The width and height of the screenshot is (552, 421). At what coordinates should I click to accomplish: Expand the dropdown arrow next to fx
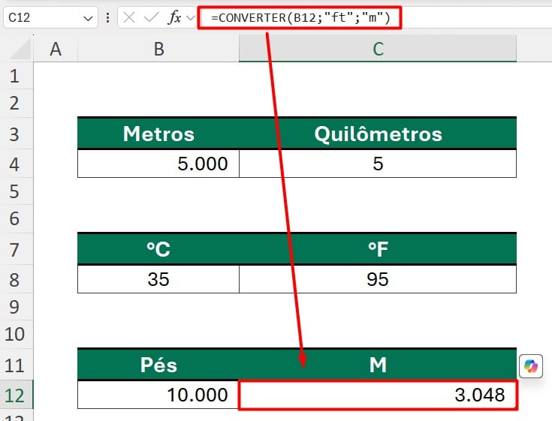pos(191,17)
